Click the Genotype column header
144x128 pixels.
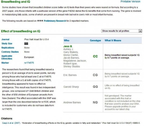click(x=95, y=41)
